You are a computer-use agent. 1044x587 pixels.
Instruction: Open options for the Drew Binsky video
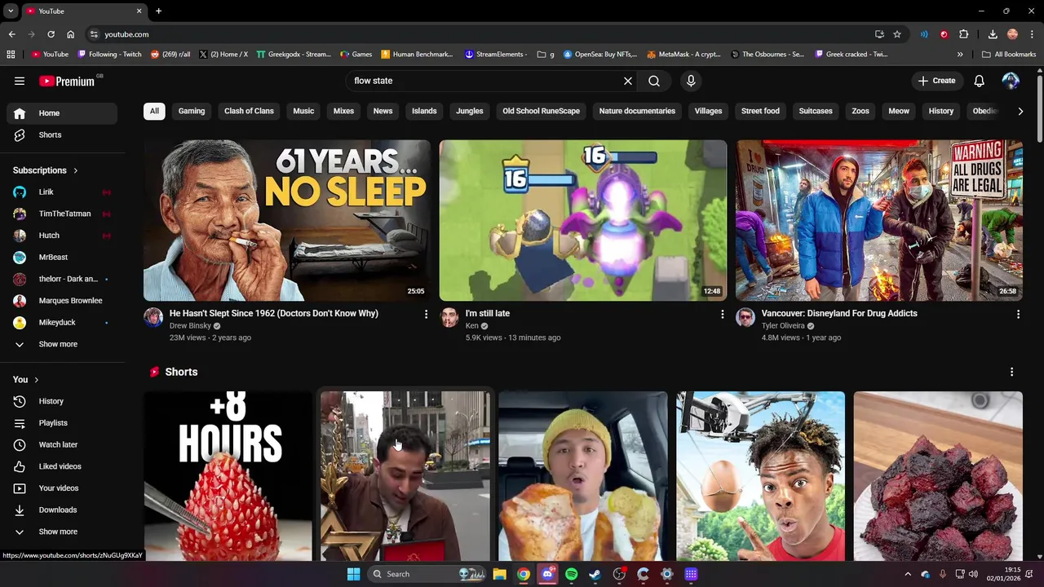(426, 314)
